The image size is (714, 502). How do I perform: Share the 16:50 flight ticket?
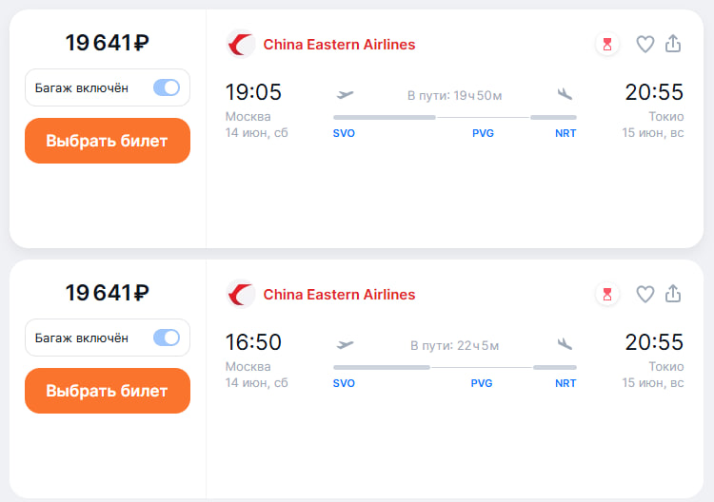tap(673, 294)
